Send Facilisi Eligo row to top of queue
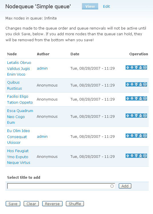This screenshot has width=153, height=214. [x=136, y=99]
